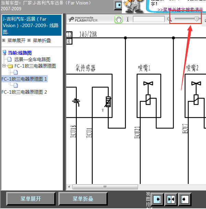Viewport: 206px width, 209px height.
Task: Click the 当前:线路图 computer icon
Action: point(4,53)
